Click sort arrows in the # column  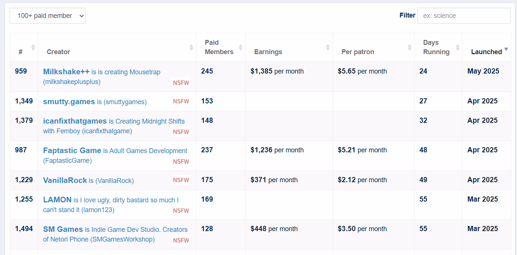click(33, 47)
